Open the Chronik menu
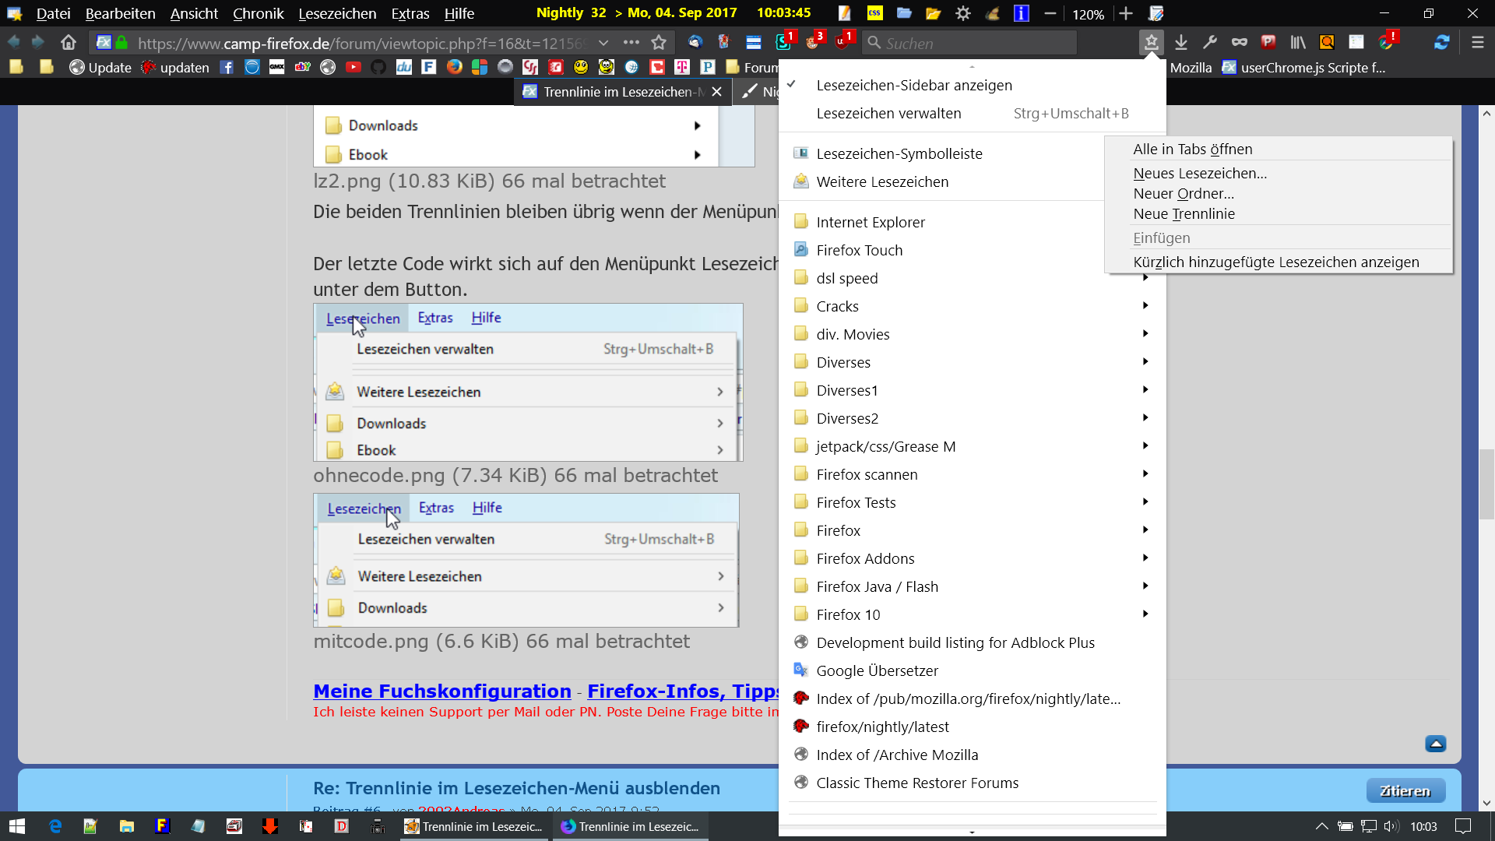The width and height of the screenshot is (1495, 841). (258, 13)
